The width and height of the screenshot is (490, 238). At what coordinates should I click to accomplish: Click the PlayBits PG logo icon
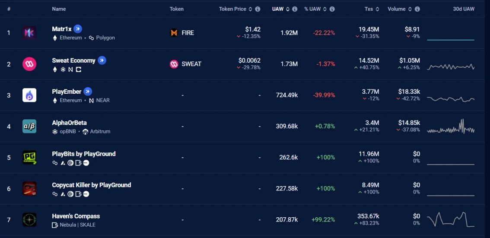tap(29, 157)
